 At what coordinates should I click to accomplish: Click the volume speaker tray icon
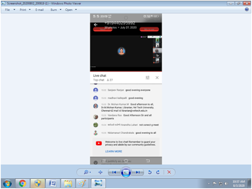226,184
